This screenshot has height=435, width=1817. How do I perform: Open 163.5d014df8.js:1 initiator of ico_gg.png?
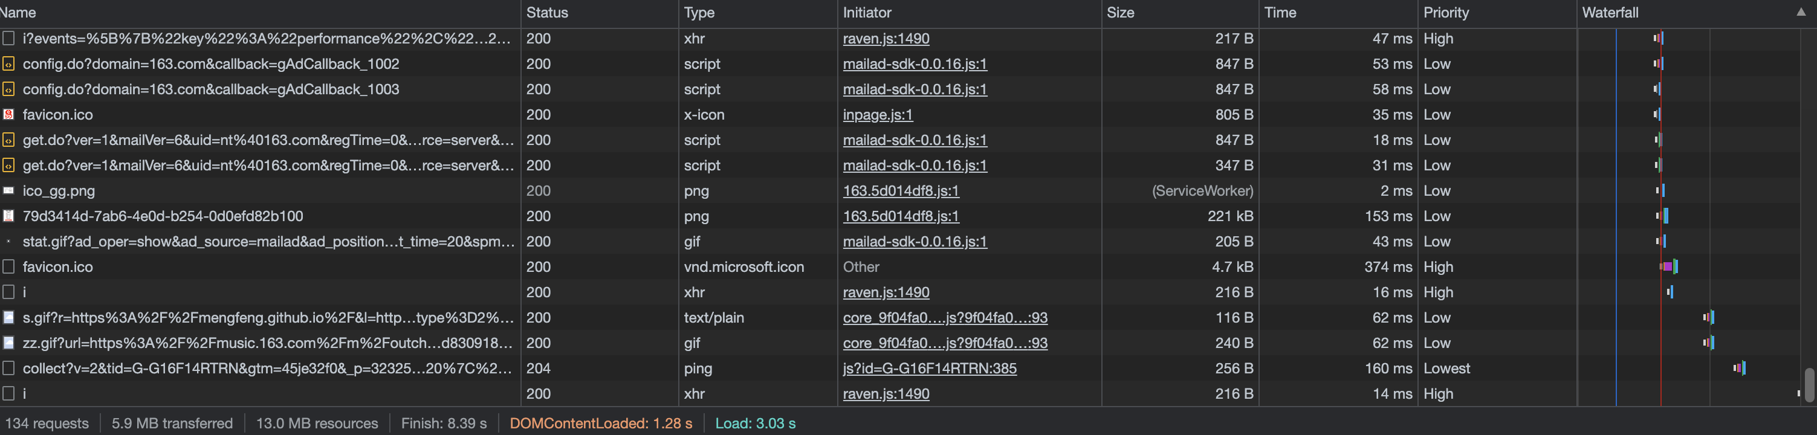[901, 190]
